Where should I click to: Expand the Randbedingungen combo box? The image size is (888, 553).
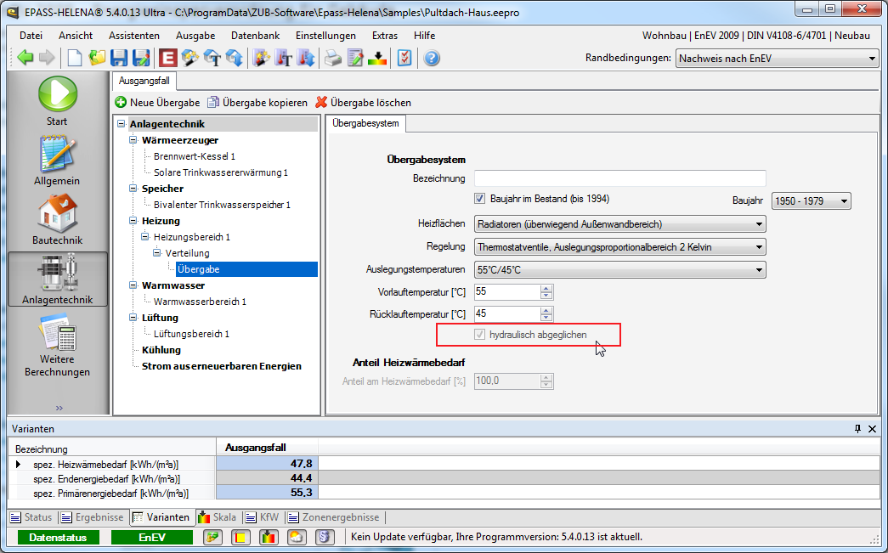point(777,59)
